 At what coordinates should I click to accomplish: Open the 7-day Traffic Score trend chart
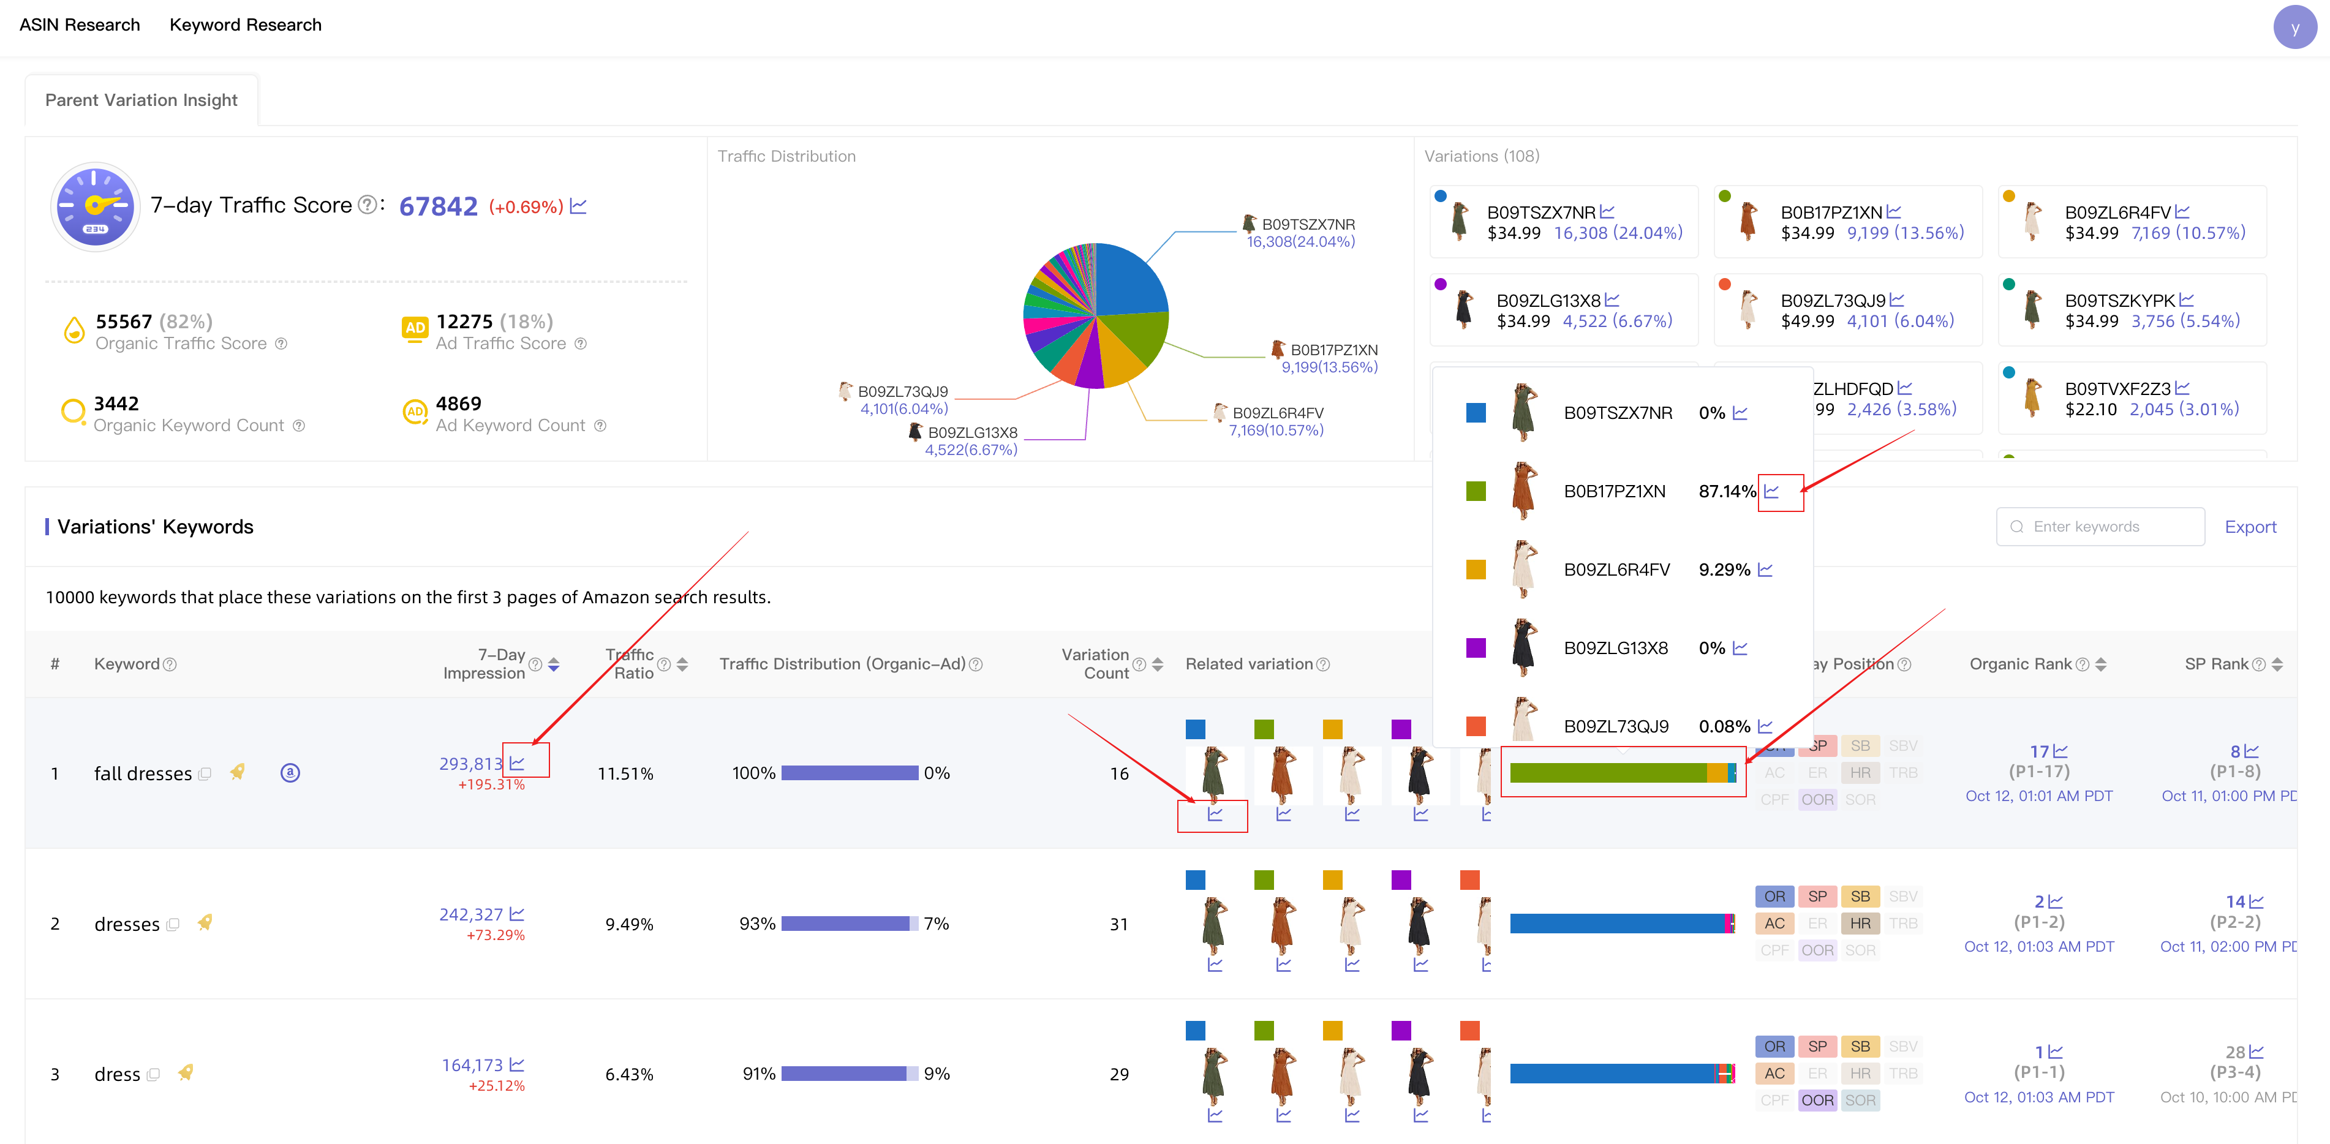pyautogui.click(x=581, y=206)
